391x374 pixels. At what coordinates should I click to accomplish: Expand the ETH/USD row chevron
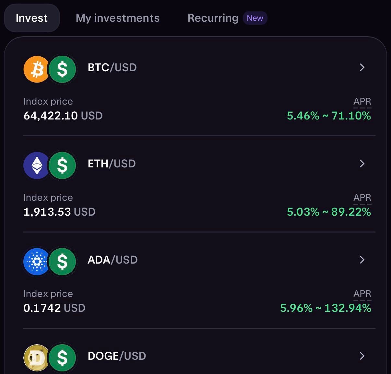pyautogui.click(x=362, y=164)
